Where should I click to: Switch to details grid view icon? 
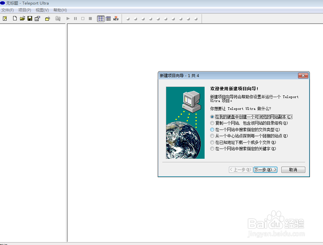(x=108, y=19)
